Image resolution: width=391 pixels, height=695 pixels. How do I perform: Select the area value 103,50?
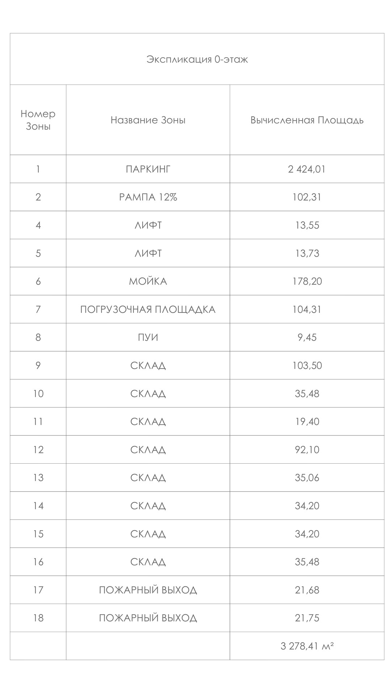click(x=307, y=366)
